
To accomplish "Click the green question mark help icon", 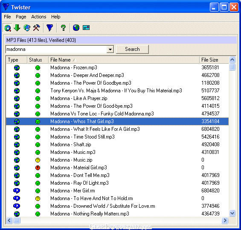I will pyautogui.click(x=63, y=28).
